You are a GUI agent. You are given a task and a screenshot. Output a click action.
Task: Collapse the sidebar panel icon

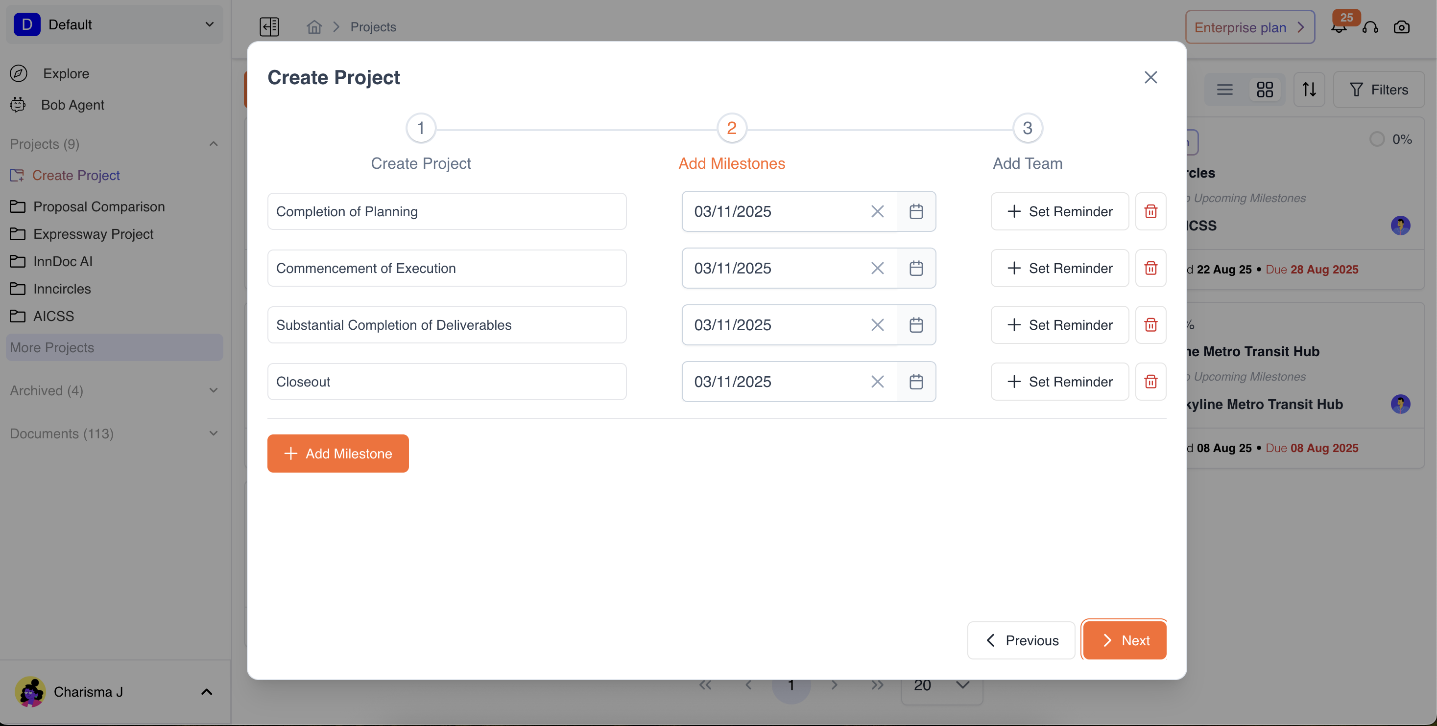[x=269, y=27]
